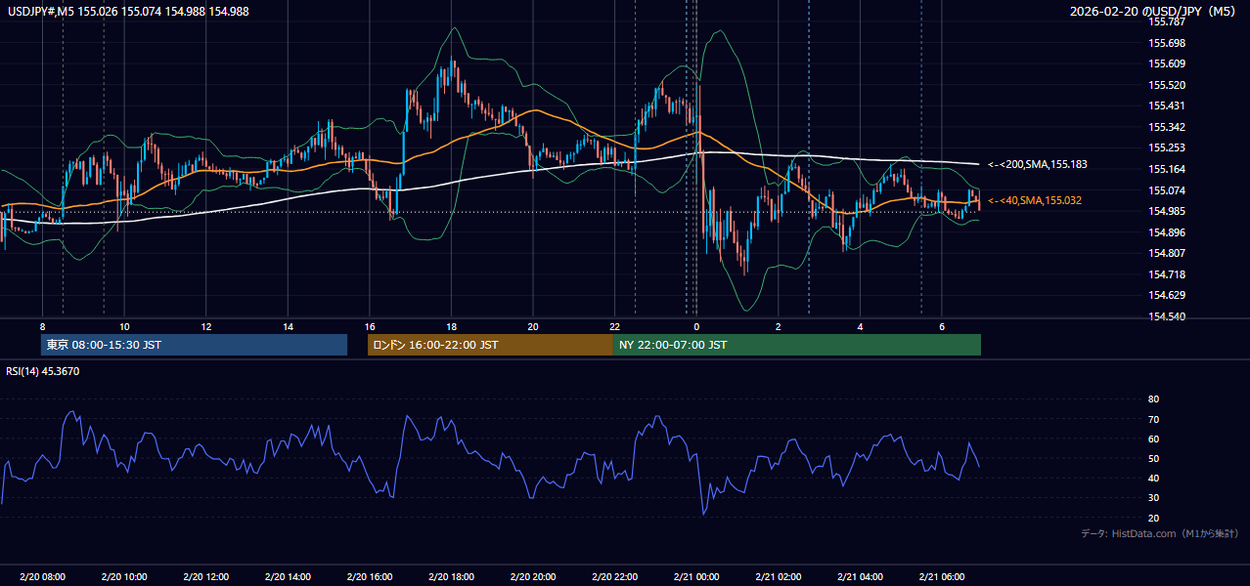Click the 2/21 02:00 time label
1250x586 pixels.
coord(779,577)
